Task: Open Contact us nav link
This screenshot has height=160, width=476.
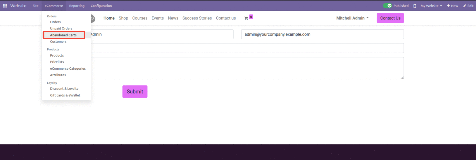Action: click(226, 18)
